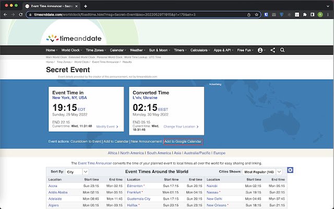Click the share icon in address bar

(249, 15)
